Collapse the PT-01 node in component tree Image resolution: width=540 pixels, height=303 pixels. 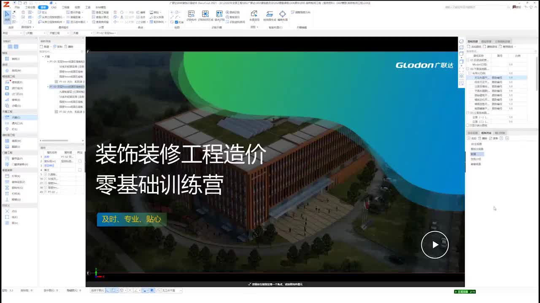point(48,61)
